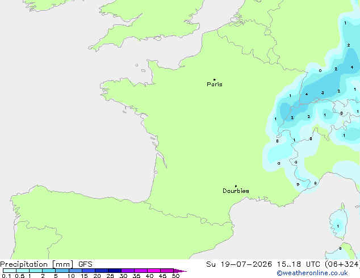Click the Paris city label
Image resolution: width=360 pixels, height=278 pixels.
[x=215, y=85]
